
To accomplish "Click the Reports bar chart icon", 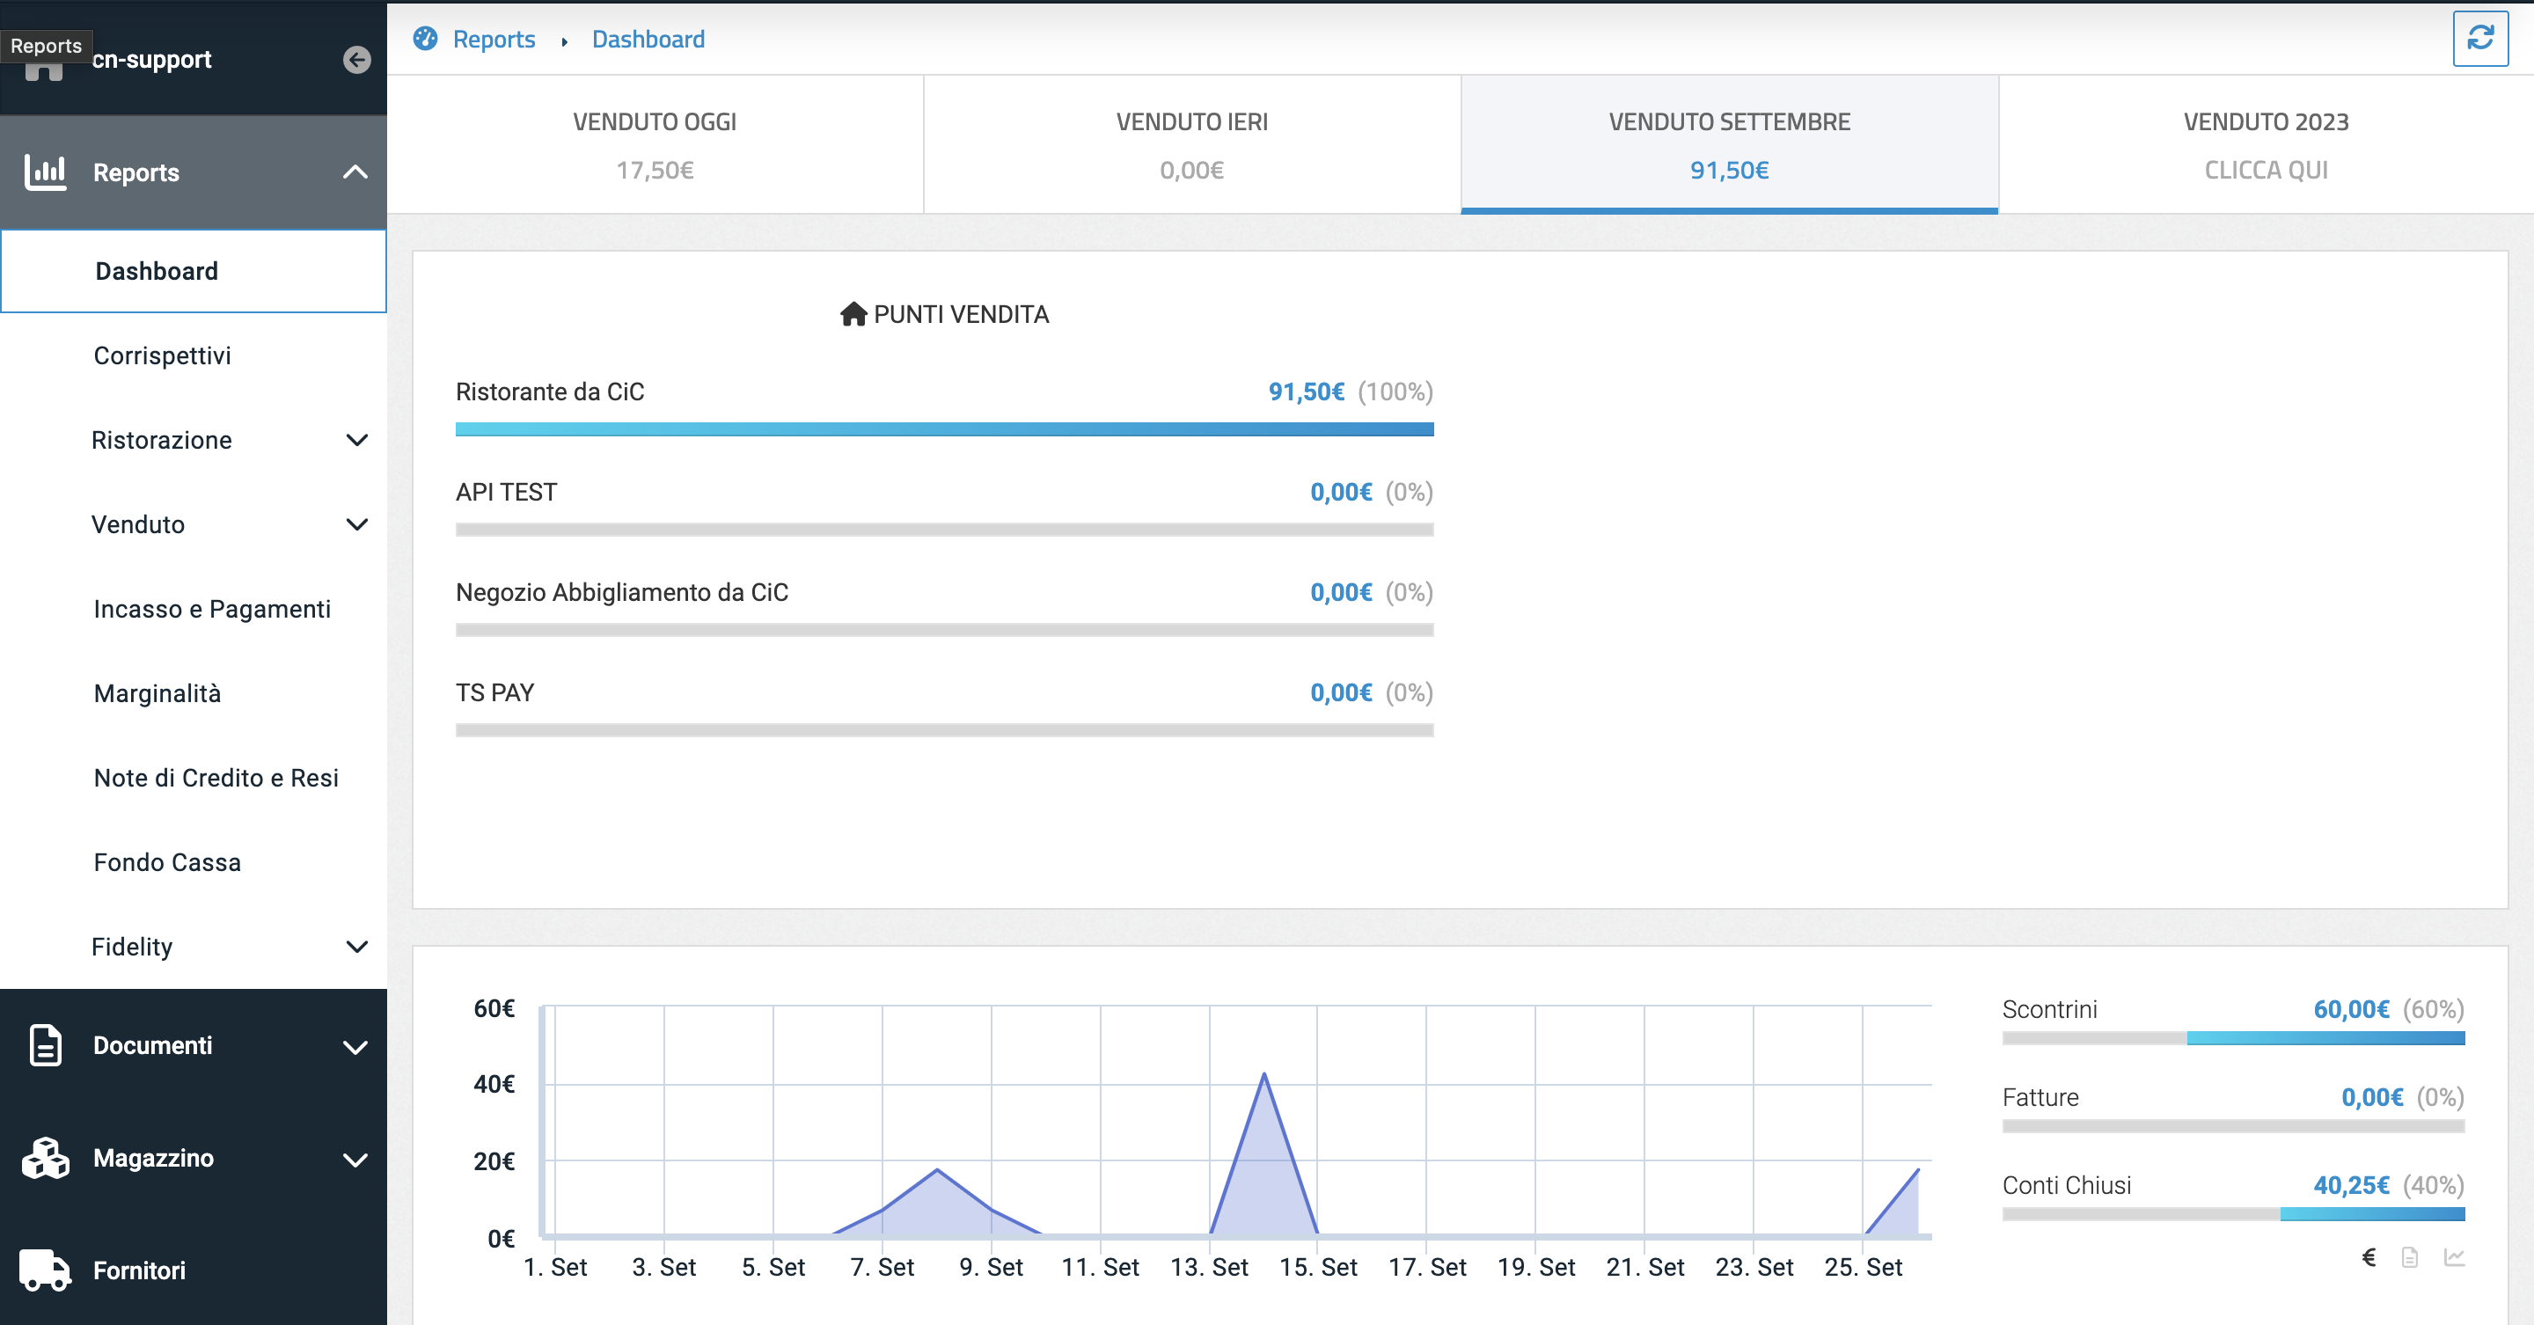I will pos(45,172).
